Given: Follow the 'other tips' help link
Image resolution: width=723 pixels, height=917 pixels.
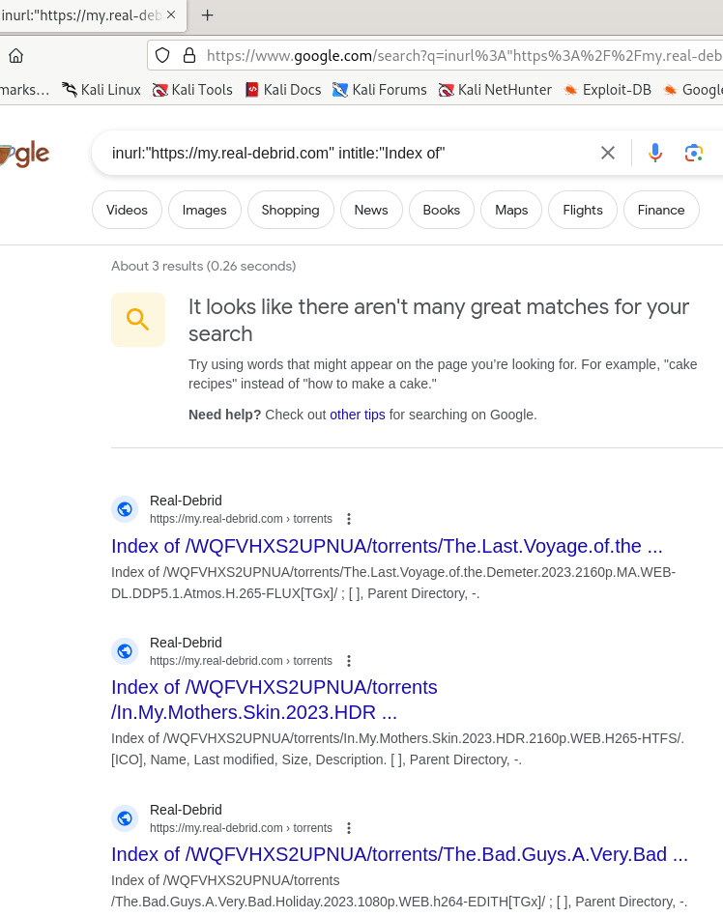Looking at the screenshot, I should [357, 415].
